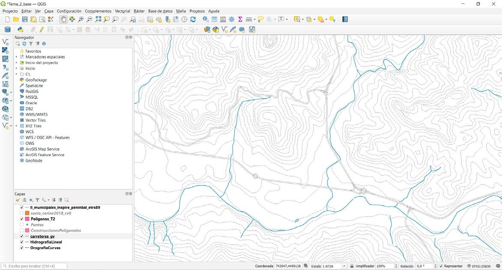
Task: Show the ConstruccionesPoligonales layer
Action: (x=22, y=231)
